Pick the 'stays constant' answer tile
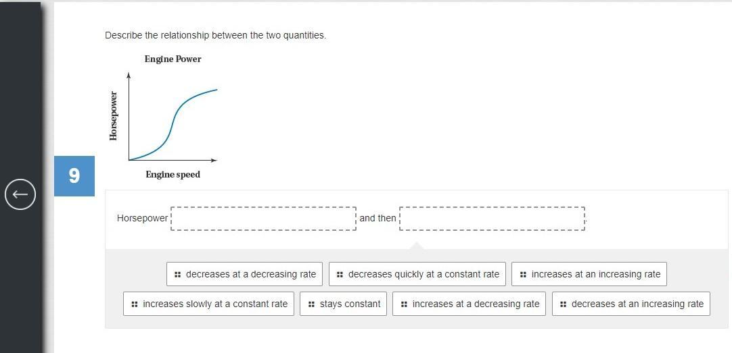The image size is (732, 353). click(x=343, y=304)
